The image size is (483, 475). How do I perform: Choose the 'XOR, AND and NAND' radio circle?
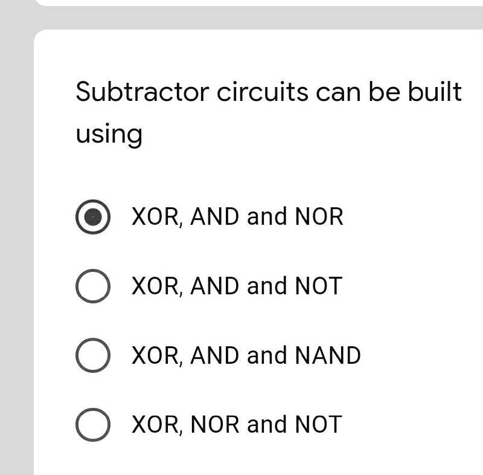(x=93, y=355)
